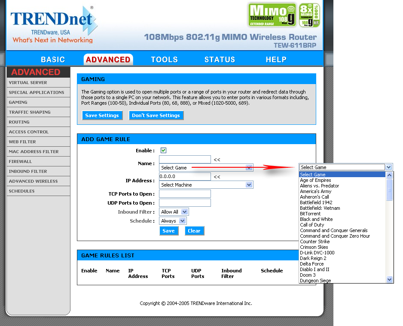Open the Select Game dropdown in form
This screenshot has height=326, width=403.
(x=206, y=168)
